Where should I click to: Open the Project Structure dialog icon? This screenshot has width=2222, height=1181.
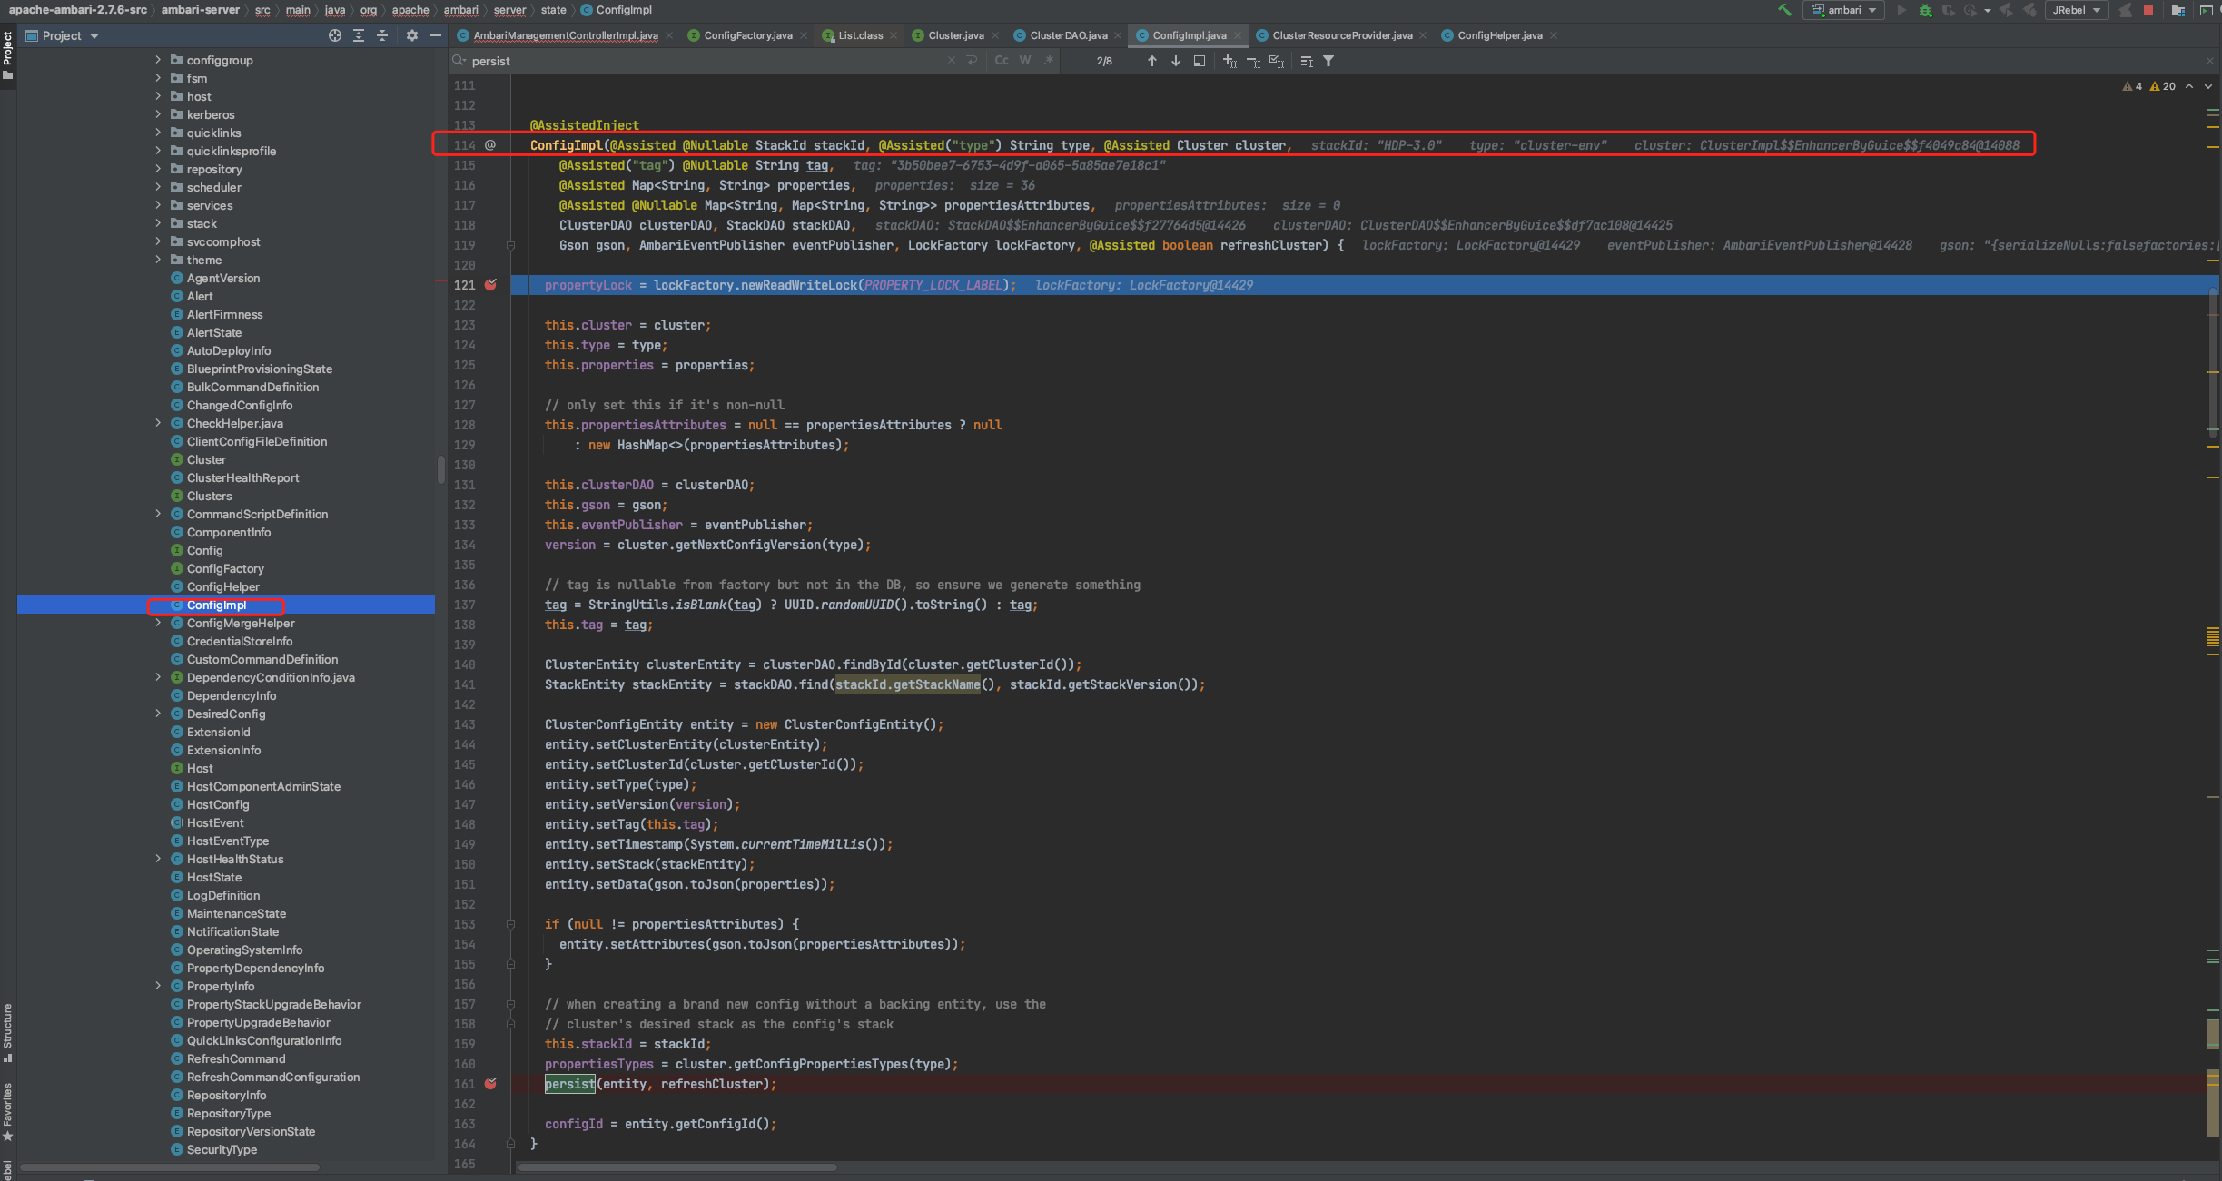tap(2178, 10)
